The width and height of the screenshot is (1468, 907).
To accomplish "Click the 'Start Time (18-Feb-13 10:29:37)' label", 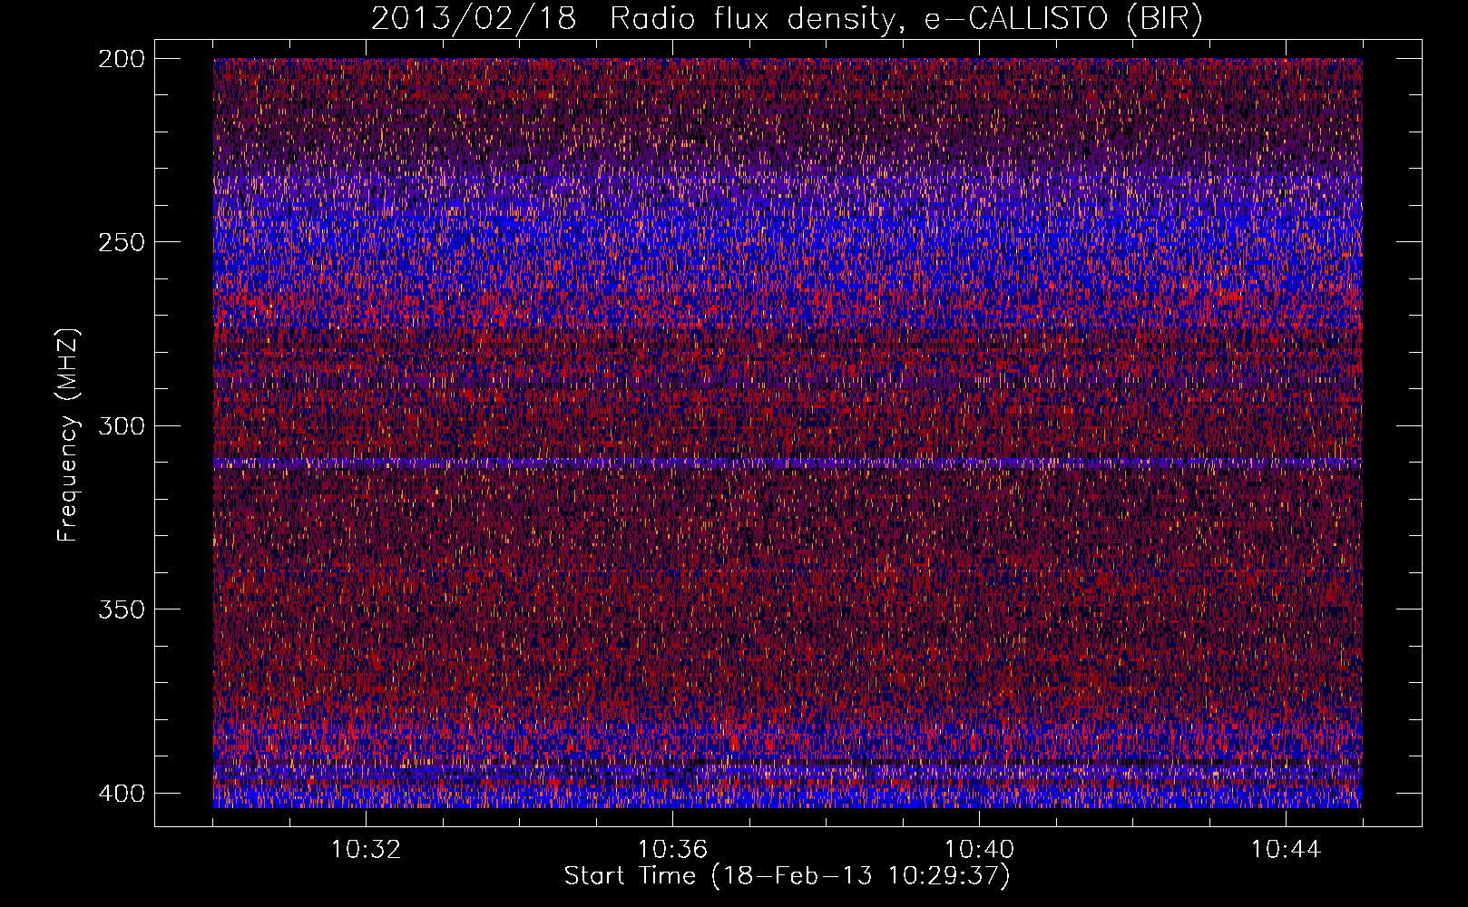I will pyautogui.click(x=787, y=876).
